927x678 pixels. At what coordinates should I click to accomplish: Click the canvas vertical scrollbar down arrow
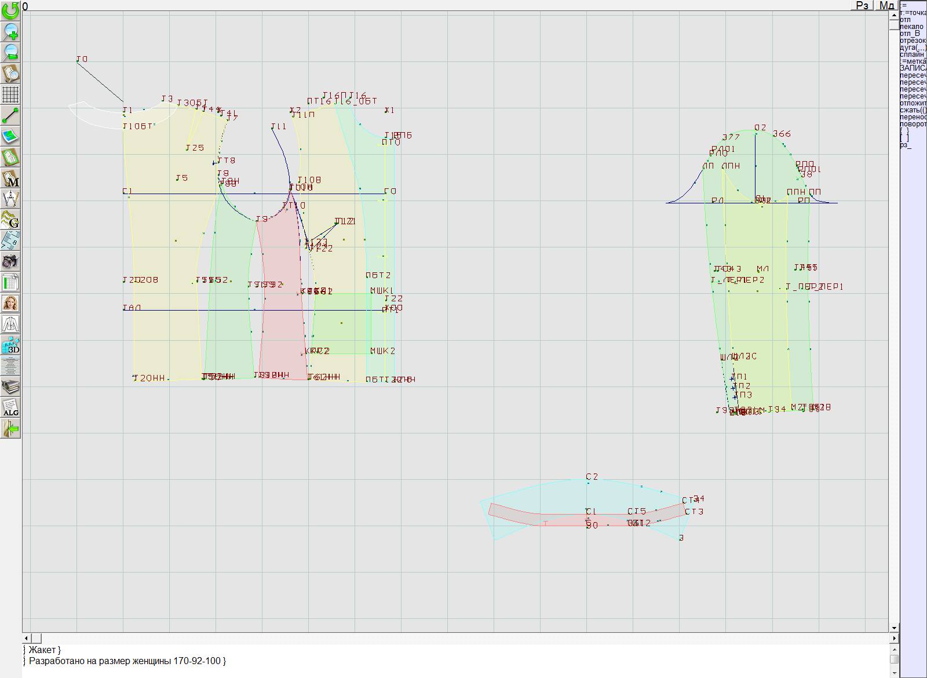coord(894,628)
